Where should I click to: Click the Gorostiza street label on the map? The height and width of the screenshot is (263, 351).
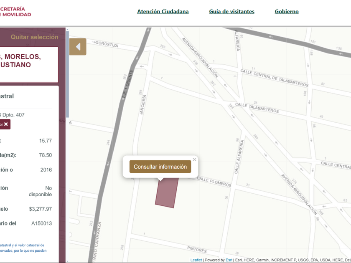coord(107,45)
